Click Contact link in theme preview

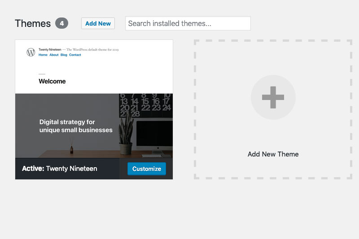coord(75,55)
